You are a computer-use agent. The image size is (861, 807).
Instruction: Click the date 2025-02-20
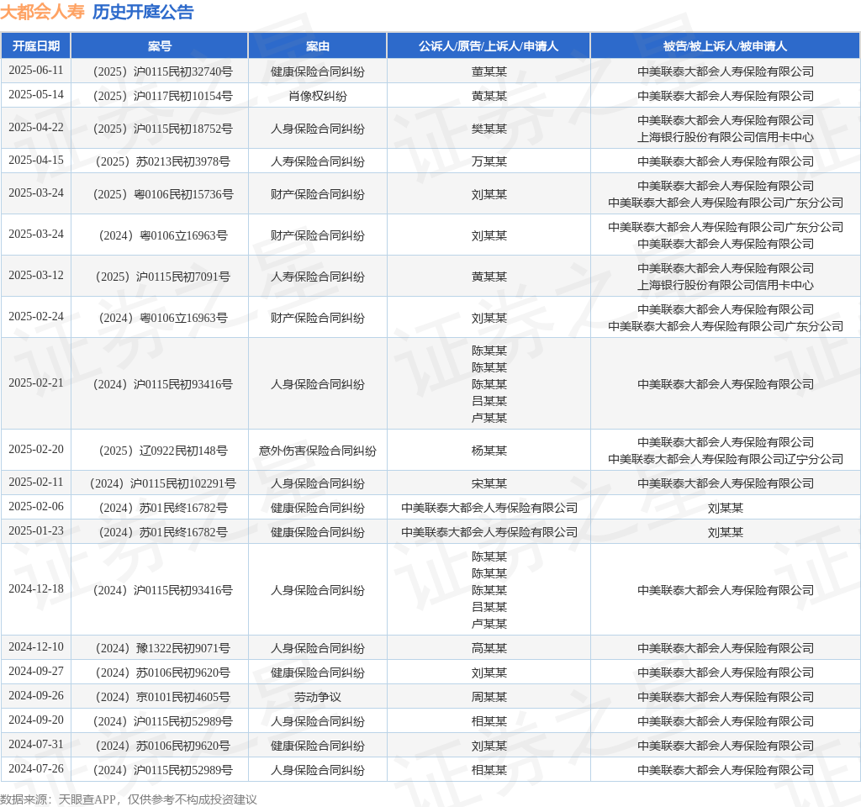[x=36, y=450]
